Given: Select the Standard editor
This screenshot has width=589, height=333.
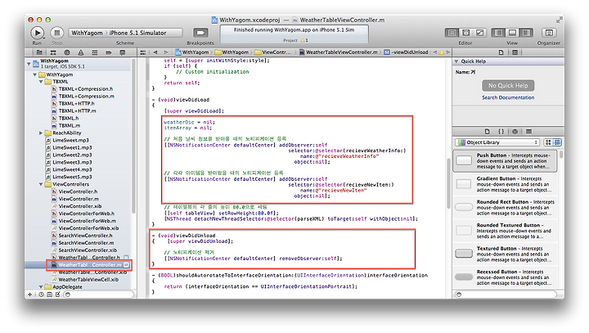Looking at the screenshot, I should coord(452,33).
